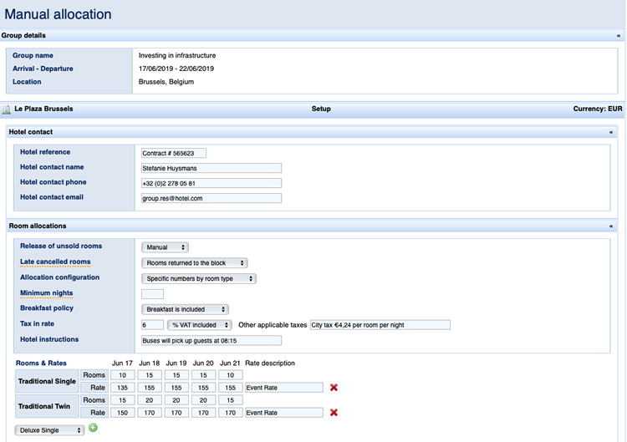Click Traditional Single rooms field for Jun 21
627x442 pixels.
pyautogui.click(x=231, y=375)
